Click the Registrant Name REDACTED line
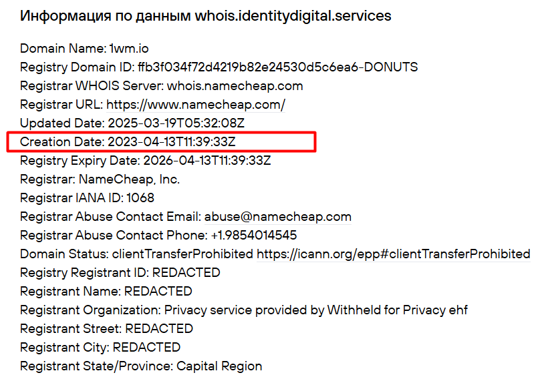The width and height of the screenshot is (546, 375). (x=106, y=292)
